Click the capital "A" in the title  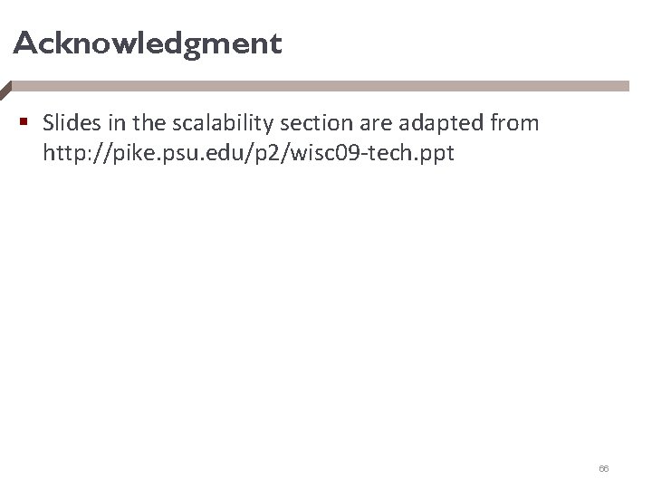(x=24, y=43)
